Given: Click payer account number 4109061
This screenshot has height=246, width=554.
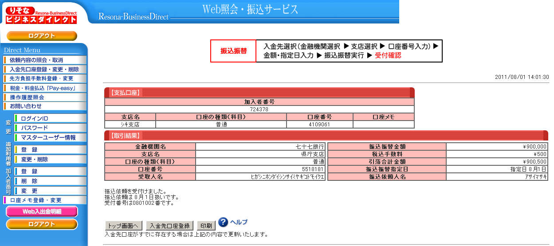Looking at the screenshot, I should click(319, 125).
